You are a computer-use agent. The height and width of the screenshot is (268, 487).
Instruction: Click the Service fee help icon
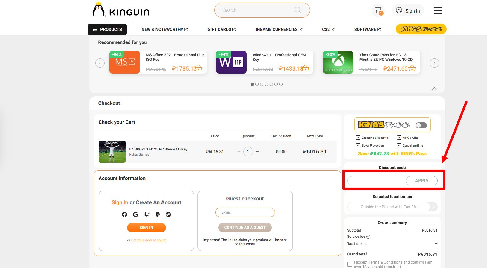click(x=368, y=237)
